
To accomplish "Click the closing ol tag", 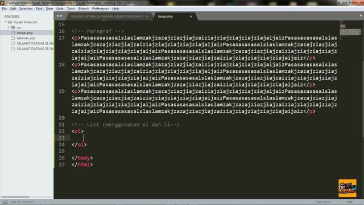I will (79, 145).
